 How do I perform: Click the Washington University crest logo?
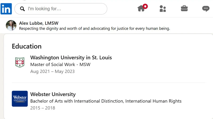coord(20,62)
